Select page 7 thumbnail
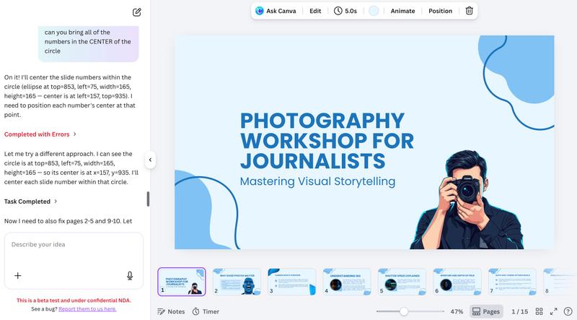 [512, 282]
